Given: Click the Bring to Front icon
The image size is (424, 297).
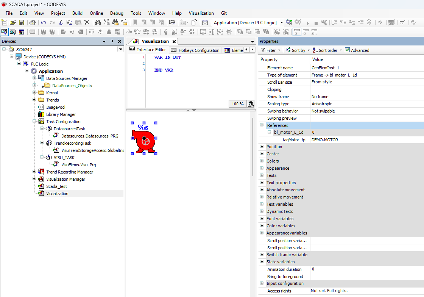Looking at the screenshot, I should (x=240, y=32).
